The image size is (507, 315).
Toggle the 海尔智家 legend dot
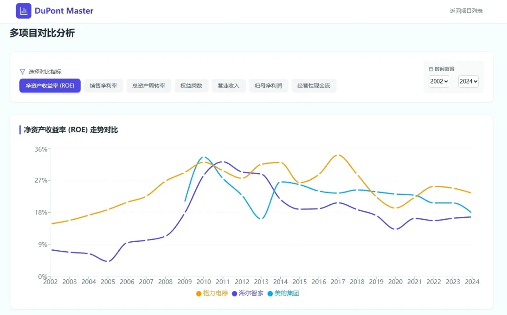click(234, 294)
